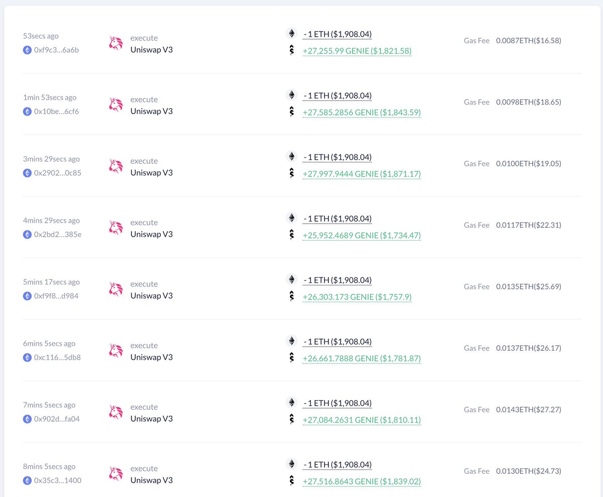Click the +27,585.2856 GENIE ($1,843.59) amount
The width and height of the screenshot is (603, 497).
[361, 113]
